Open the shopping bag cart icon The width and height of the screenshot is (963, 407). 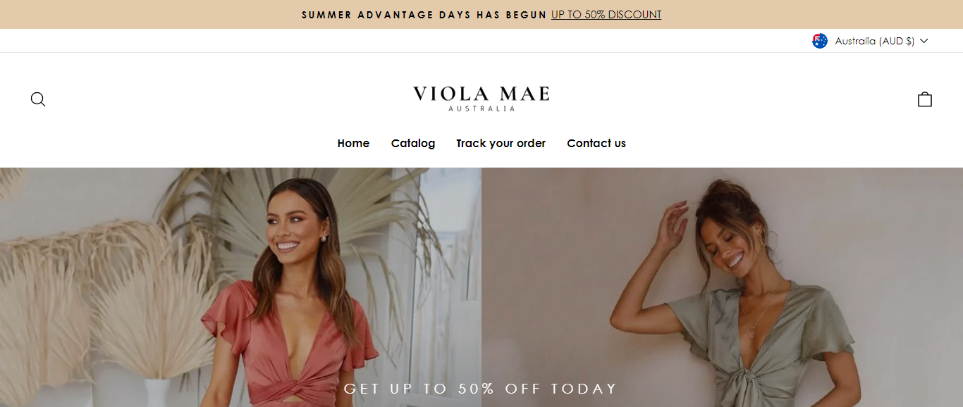[x=925, y=99]
